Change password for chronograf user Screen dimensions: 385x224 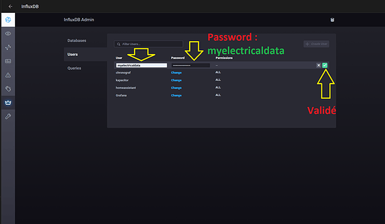[x=176, y=72]
